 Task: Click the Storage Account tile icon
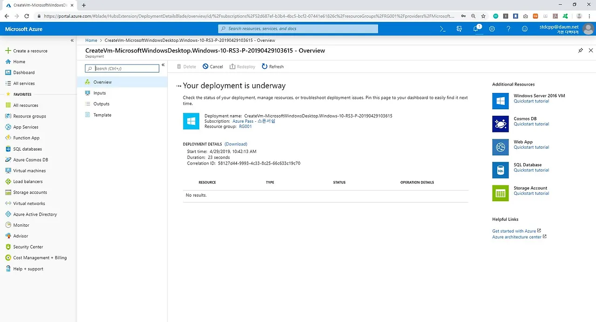(x=501, y=193)
